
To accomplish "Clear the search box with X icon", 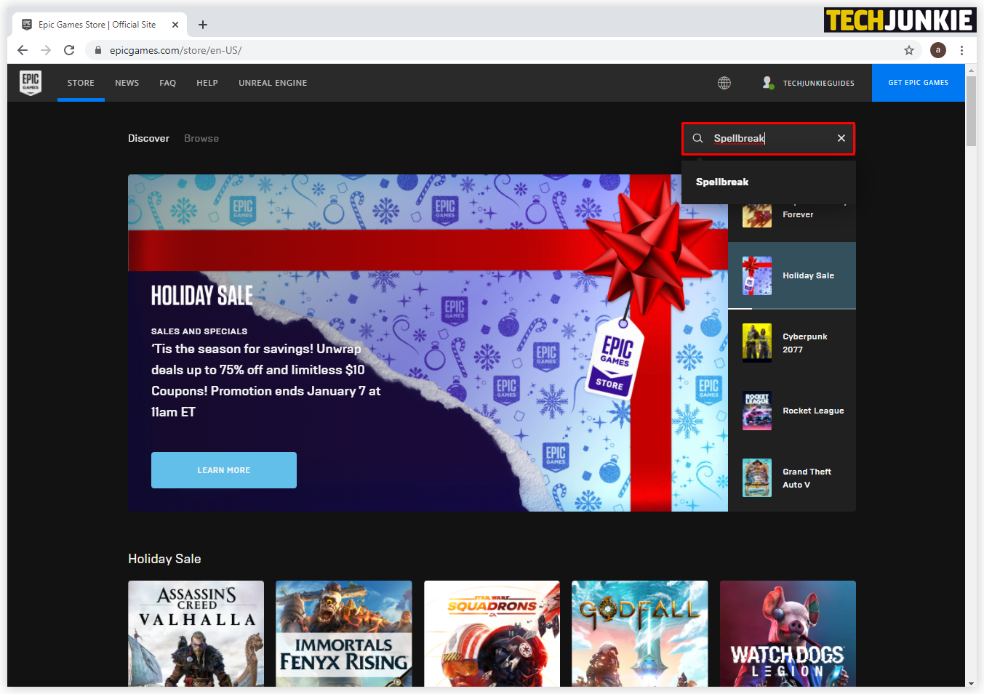I will coord(841,138).
